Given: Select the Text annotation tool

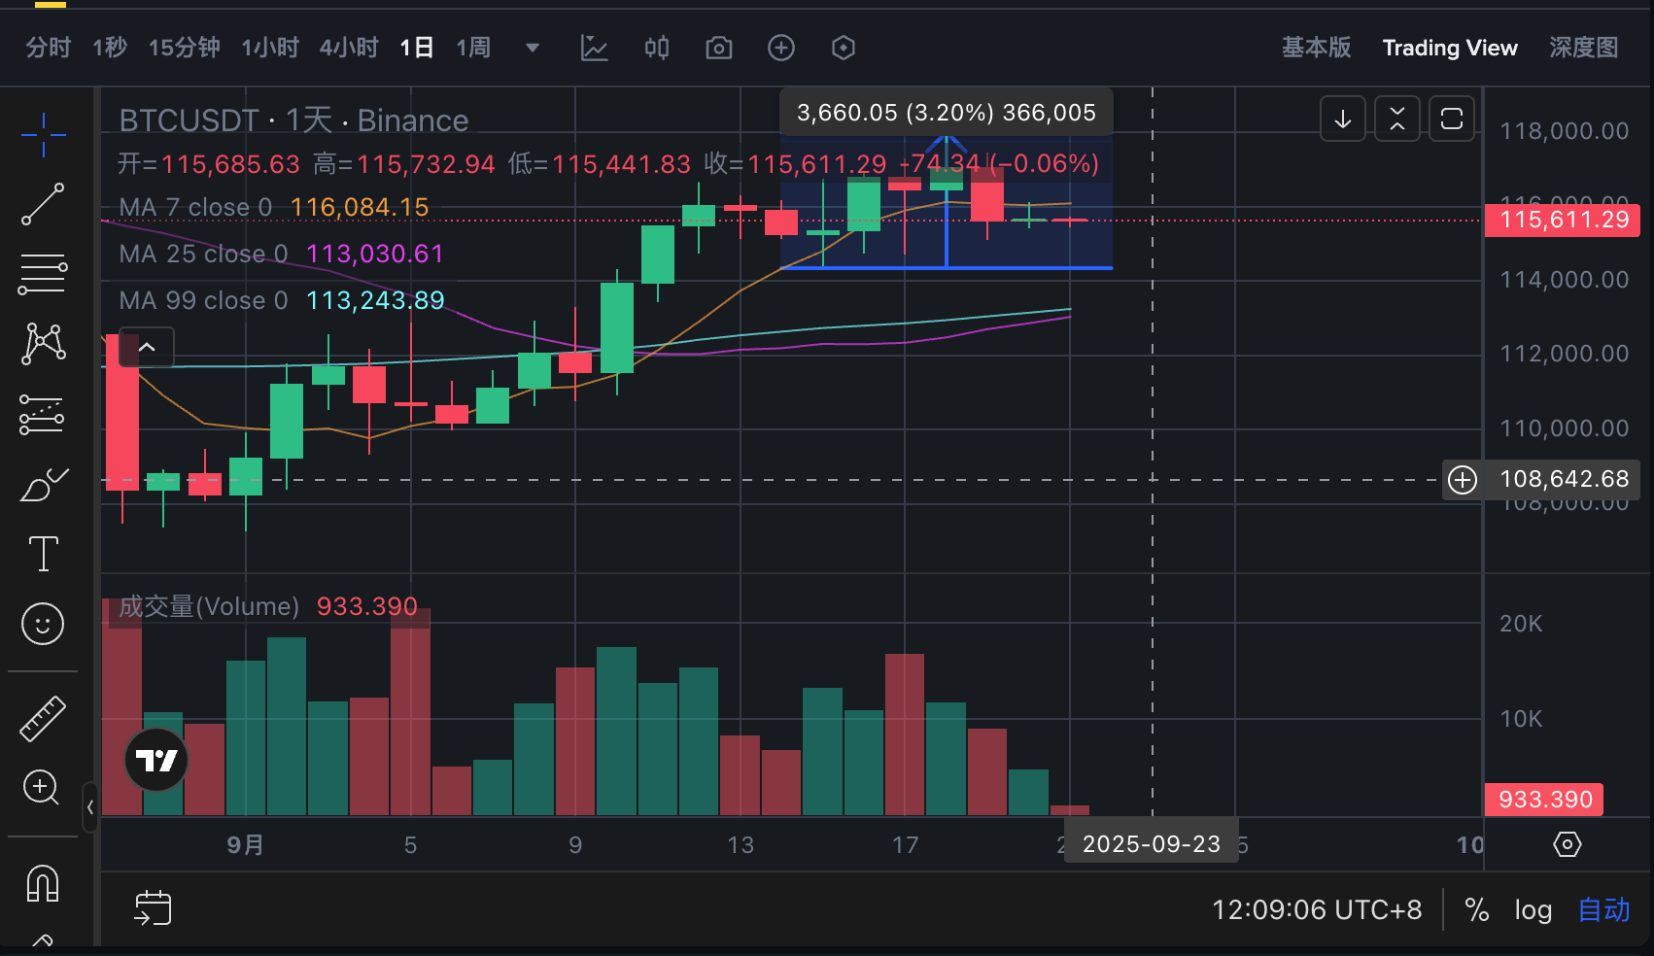Looking at the screenshot, I should tap(43, 554).
